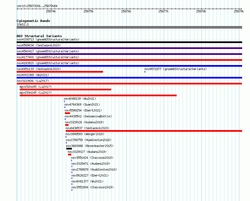Click the nsv6589634 (Sedlazeck2020) label
Image resolution: width=250 pixels, height=201 pixels.
39,45
